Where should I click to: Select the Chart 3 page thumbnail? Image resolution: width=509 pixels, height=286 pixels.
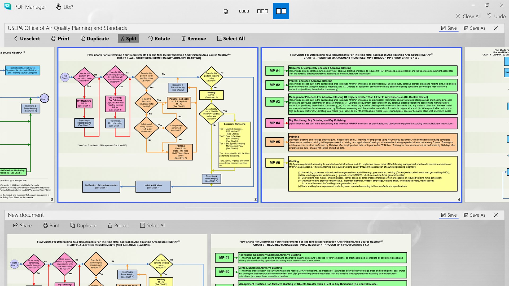pyautogui.click(x=361, y=124)
